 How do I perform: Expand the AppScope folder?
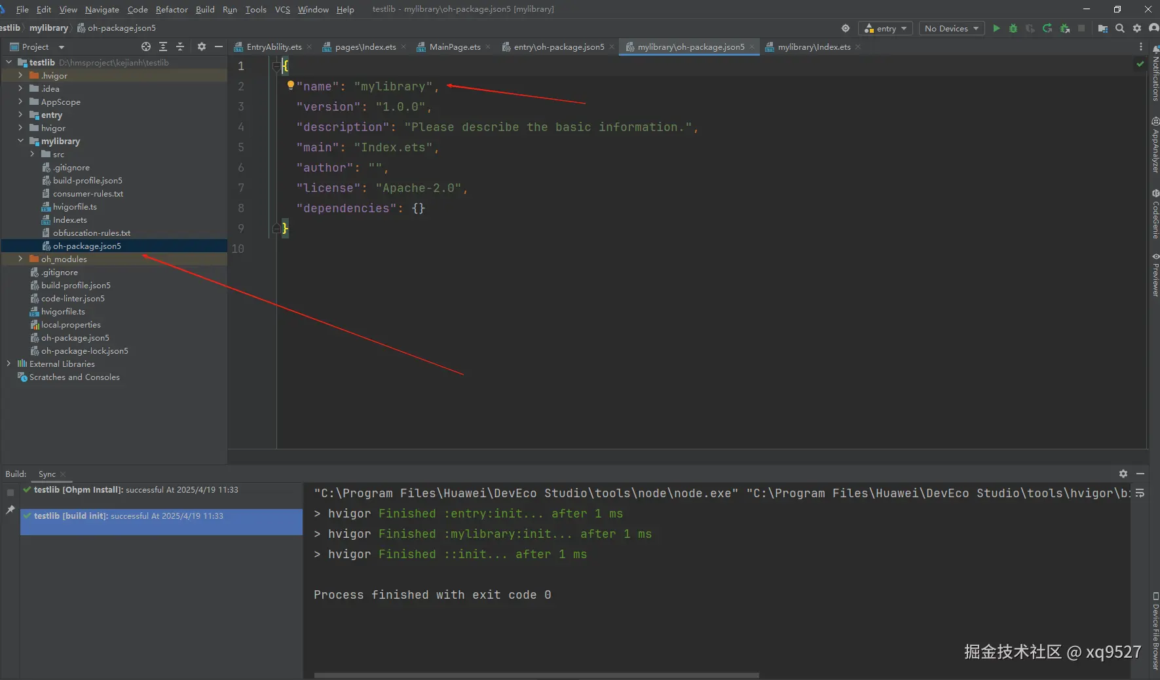pyautogui.click(x=20, y=102)
